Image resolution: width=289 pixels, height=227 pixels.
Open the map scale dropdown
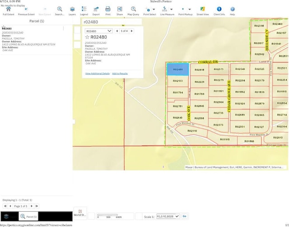168,216
